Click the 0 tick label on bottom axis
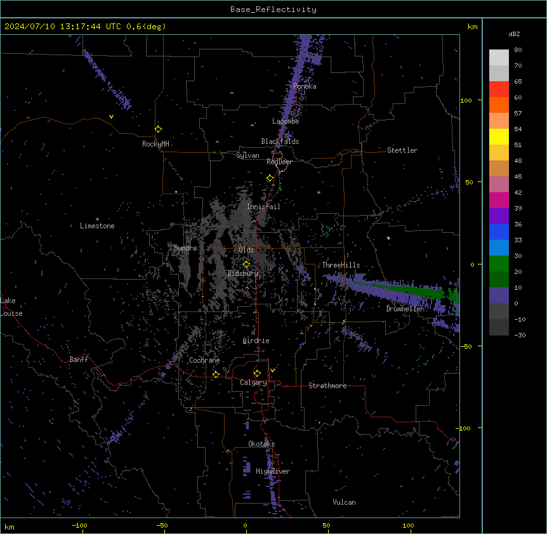The width and height of the screenshot is (547, 534). coord(245,525)
